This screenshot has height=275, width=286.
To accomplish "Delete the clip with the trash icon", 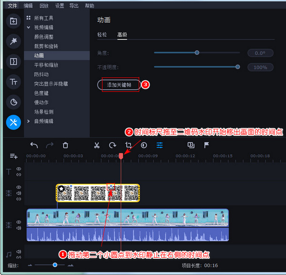I will (65, 145).
